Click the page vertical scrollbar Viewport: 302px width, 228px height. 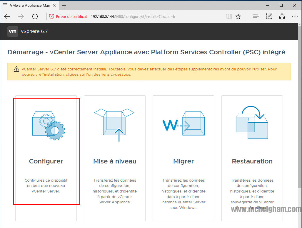pos(300,108)
